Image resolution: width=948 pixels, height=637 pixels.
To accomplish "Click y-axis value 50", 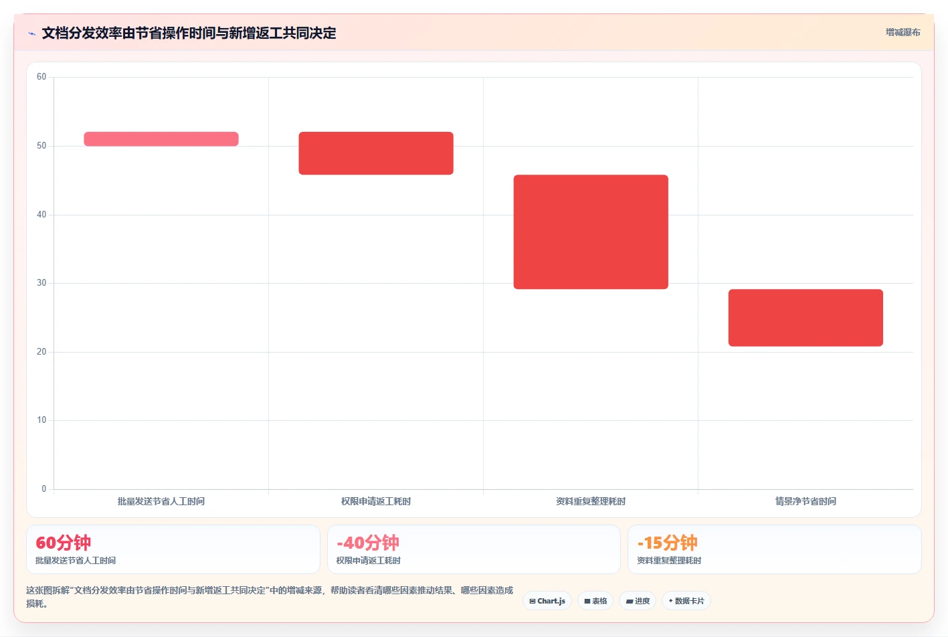I will tap(41, 146).
